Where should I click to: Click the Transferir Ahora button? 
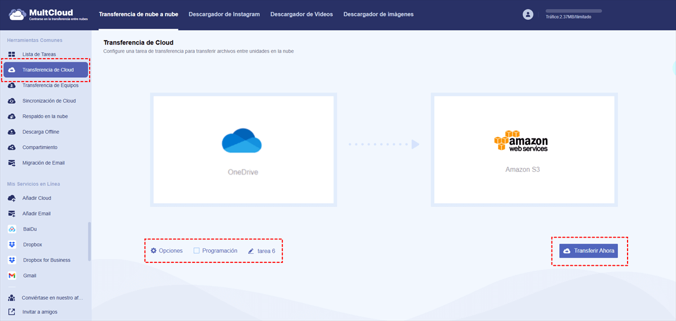point(589,251)
